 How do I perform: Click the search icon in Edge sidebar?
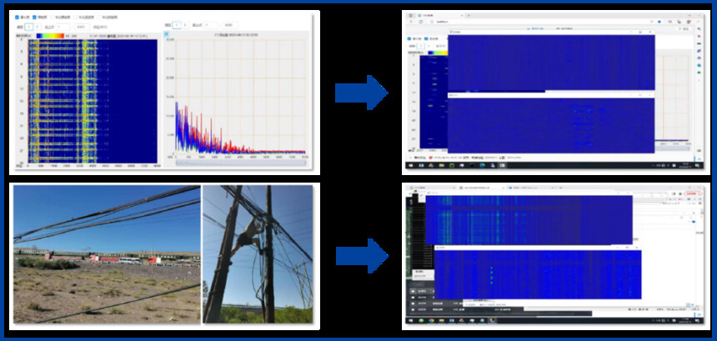click(699, 29)
